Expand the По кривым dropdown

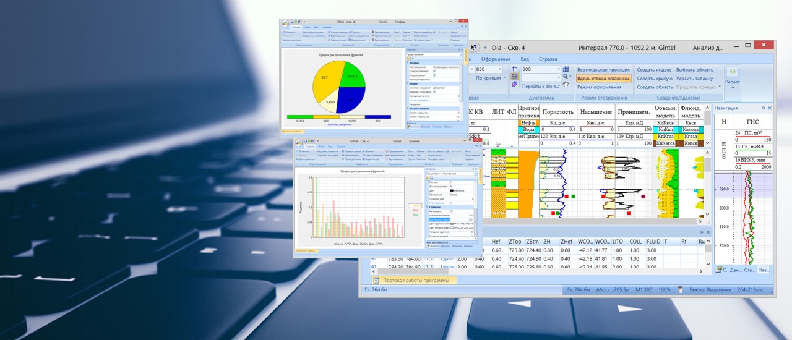point(504,79)
